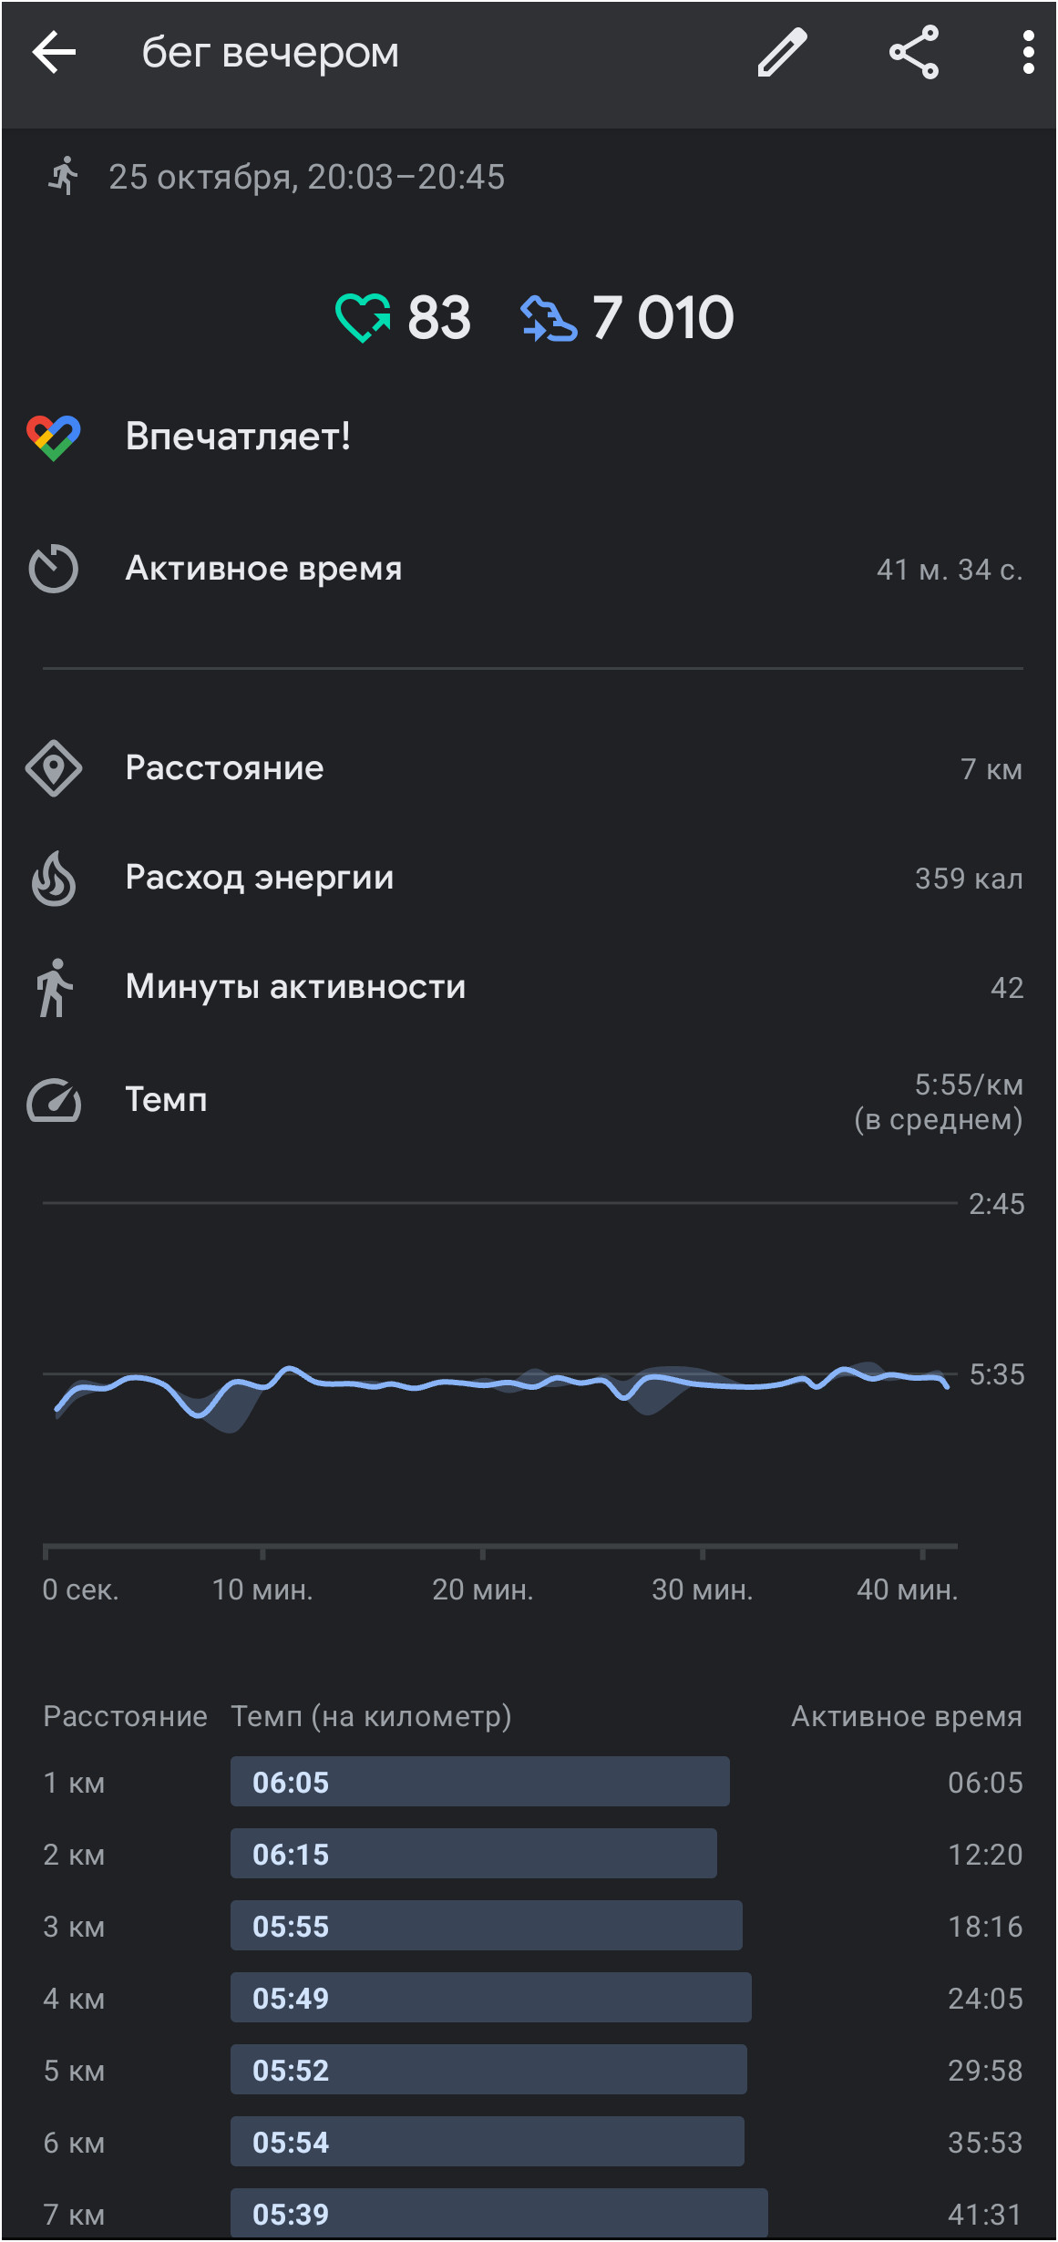Tap the Темп (на километр) column header
Viewport: 1058px width, 2242px height.
371,1717
